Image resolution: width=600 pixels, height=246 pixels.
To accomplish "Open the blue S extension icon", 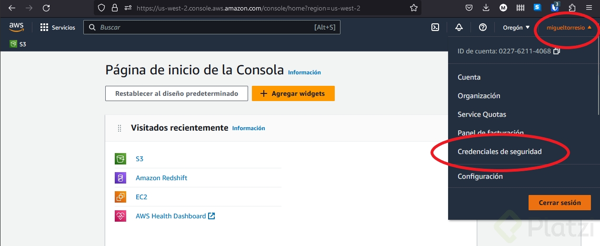I will pyautogui.click(x=538, y=8).
